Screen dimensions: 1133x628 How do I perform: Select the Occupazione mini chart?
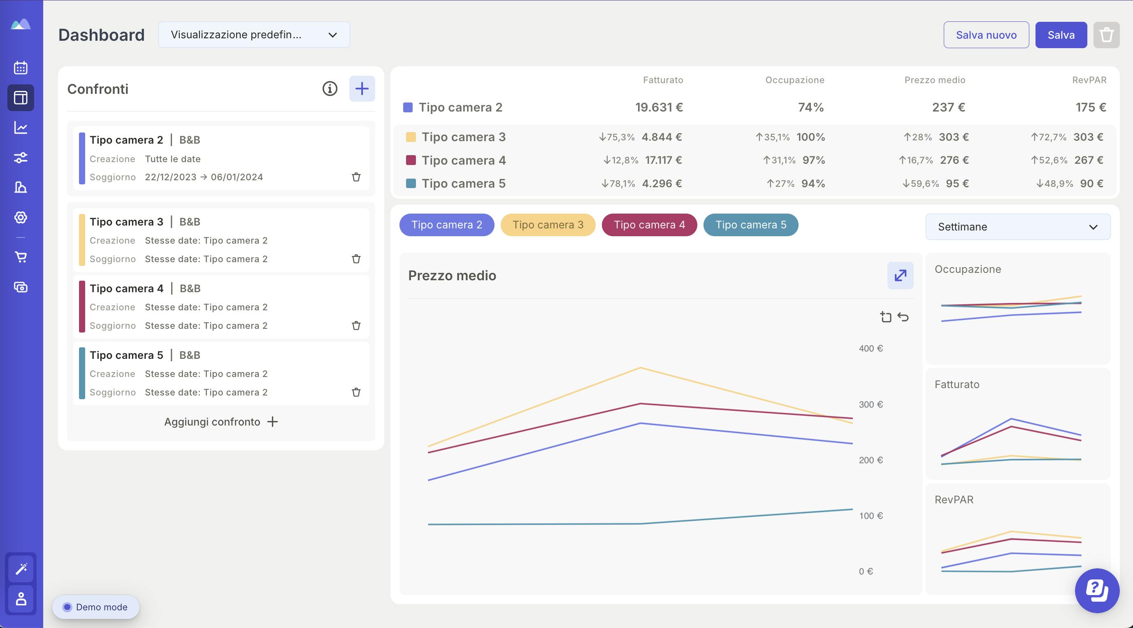1018,308
